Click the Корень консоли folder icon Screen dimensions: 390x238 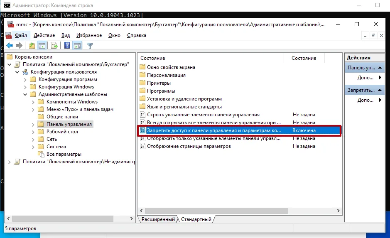pyautogui.click(x=10, y=57)
